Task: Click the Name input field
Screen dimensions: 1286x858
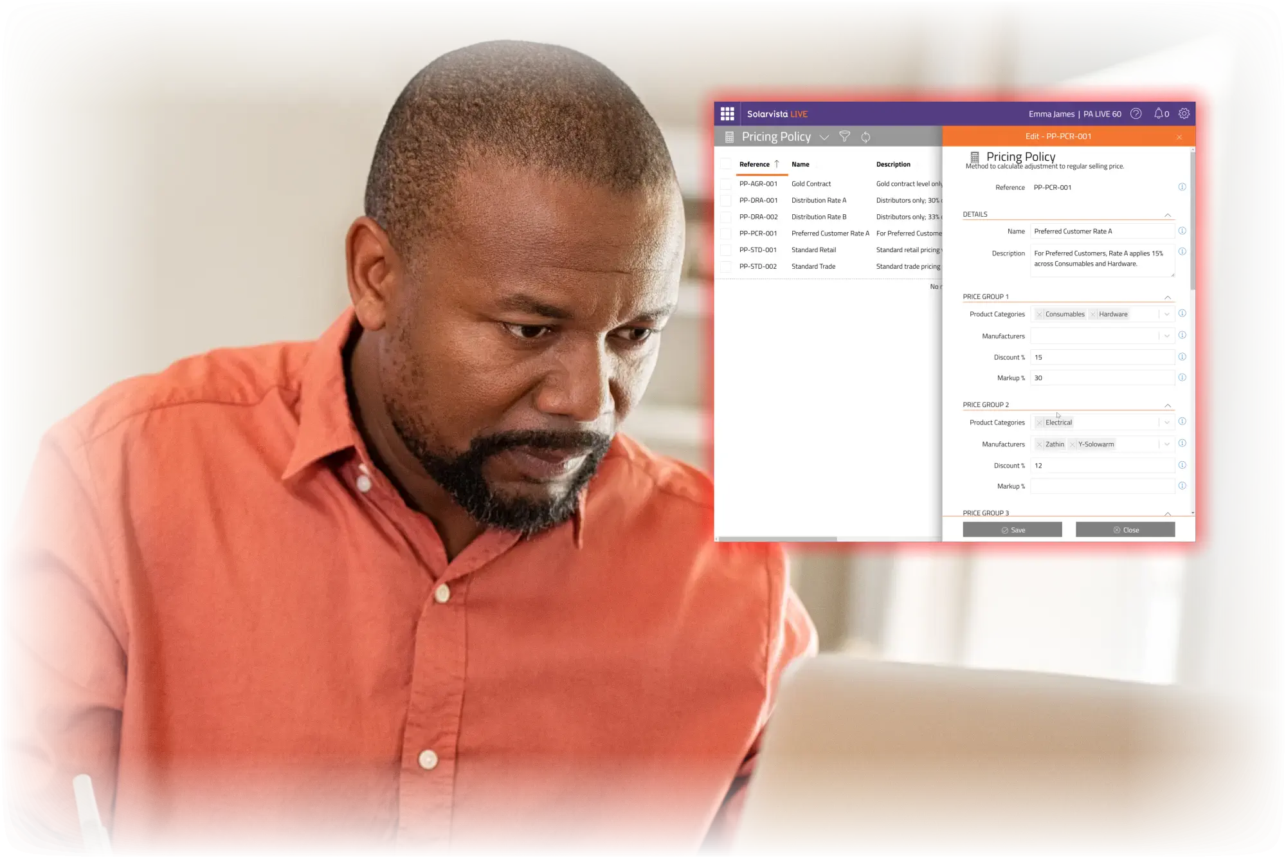Action: 1102,231
